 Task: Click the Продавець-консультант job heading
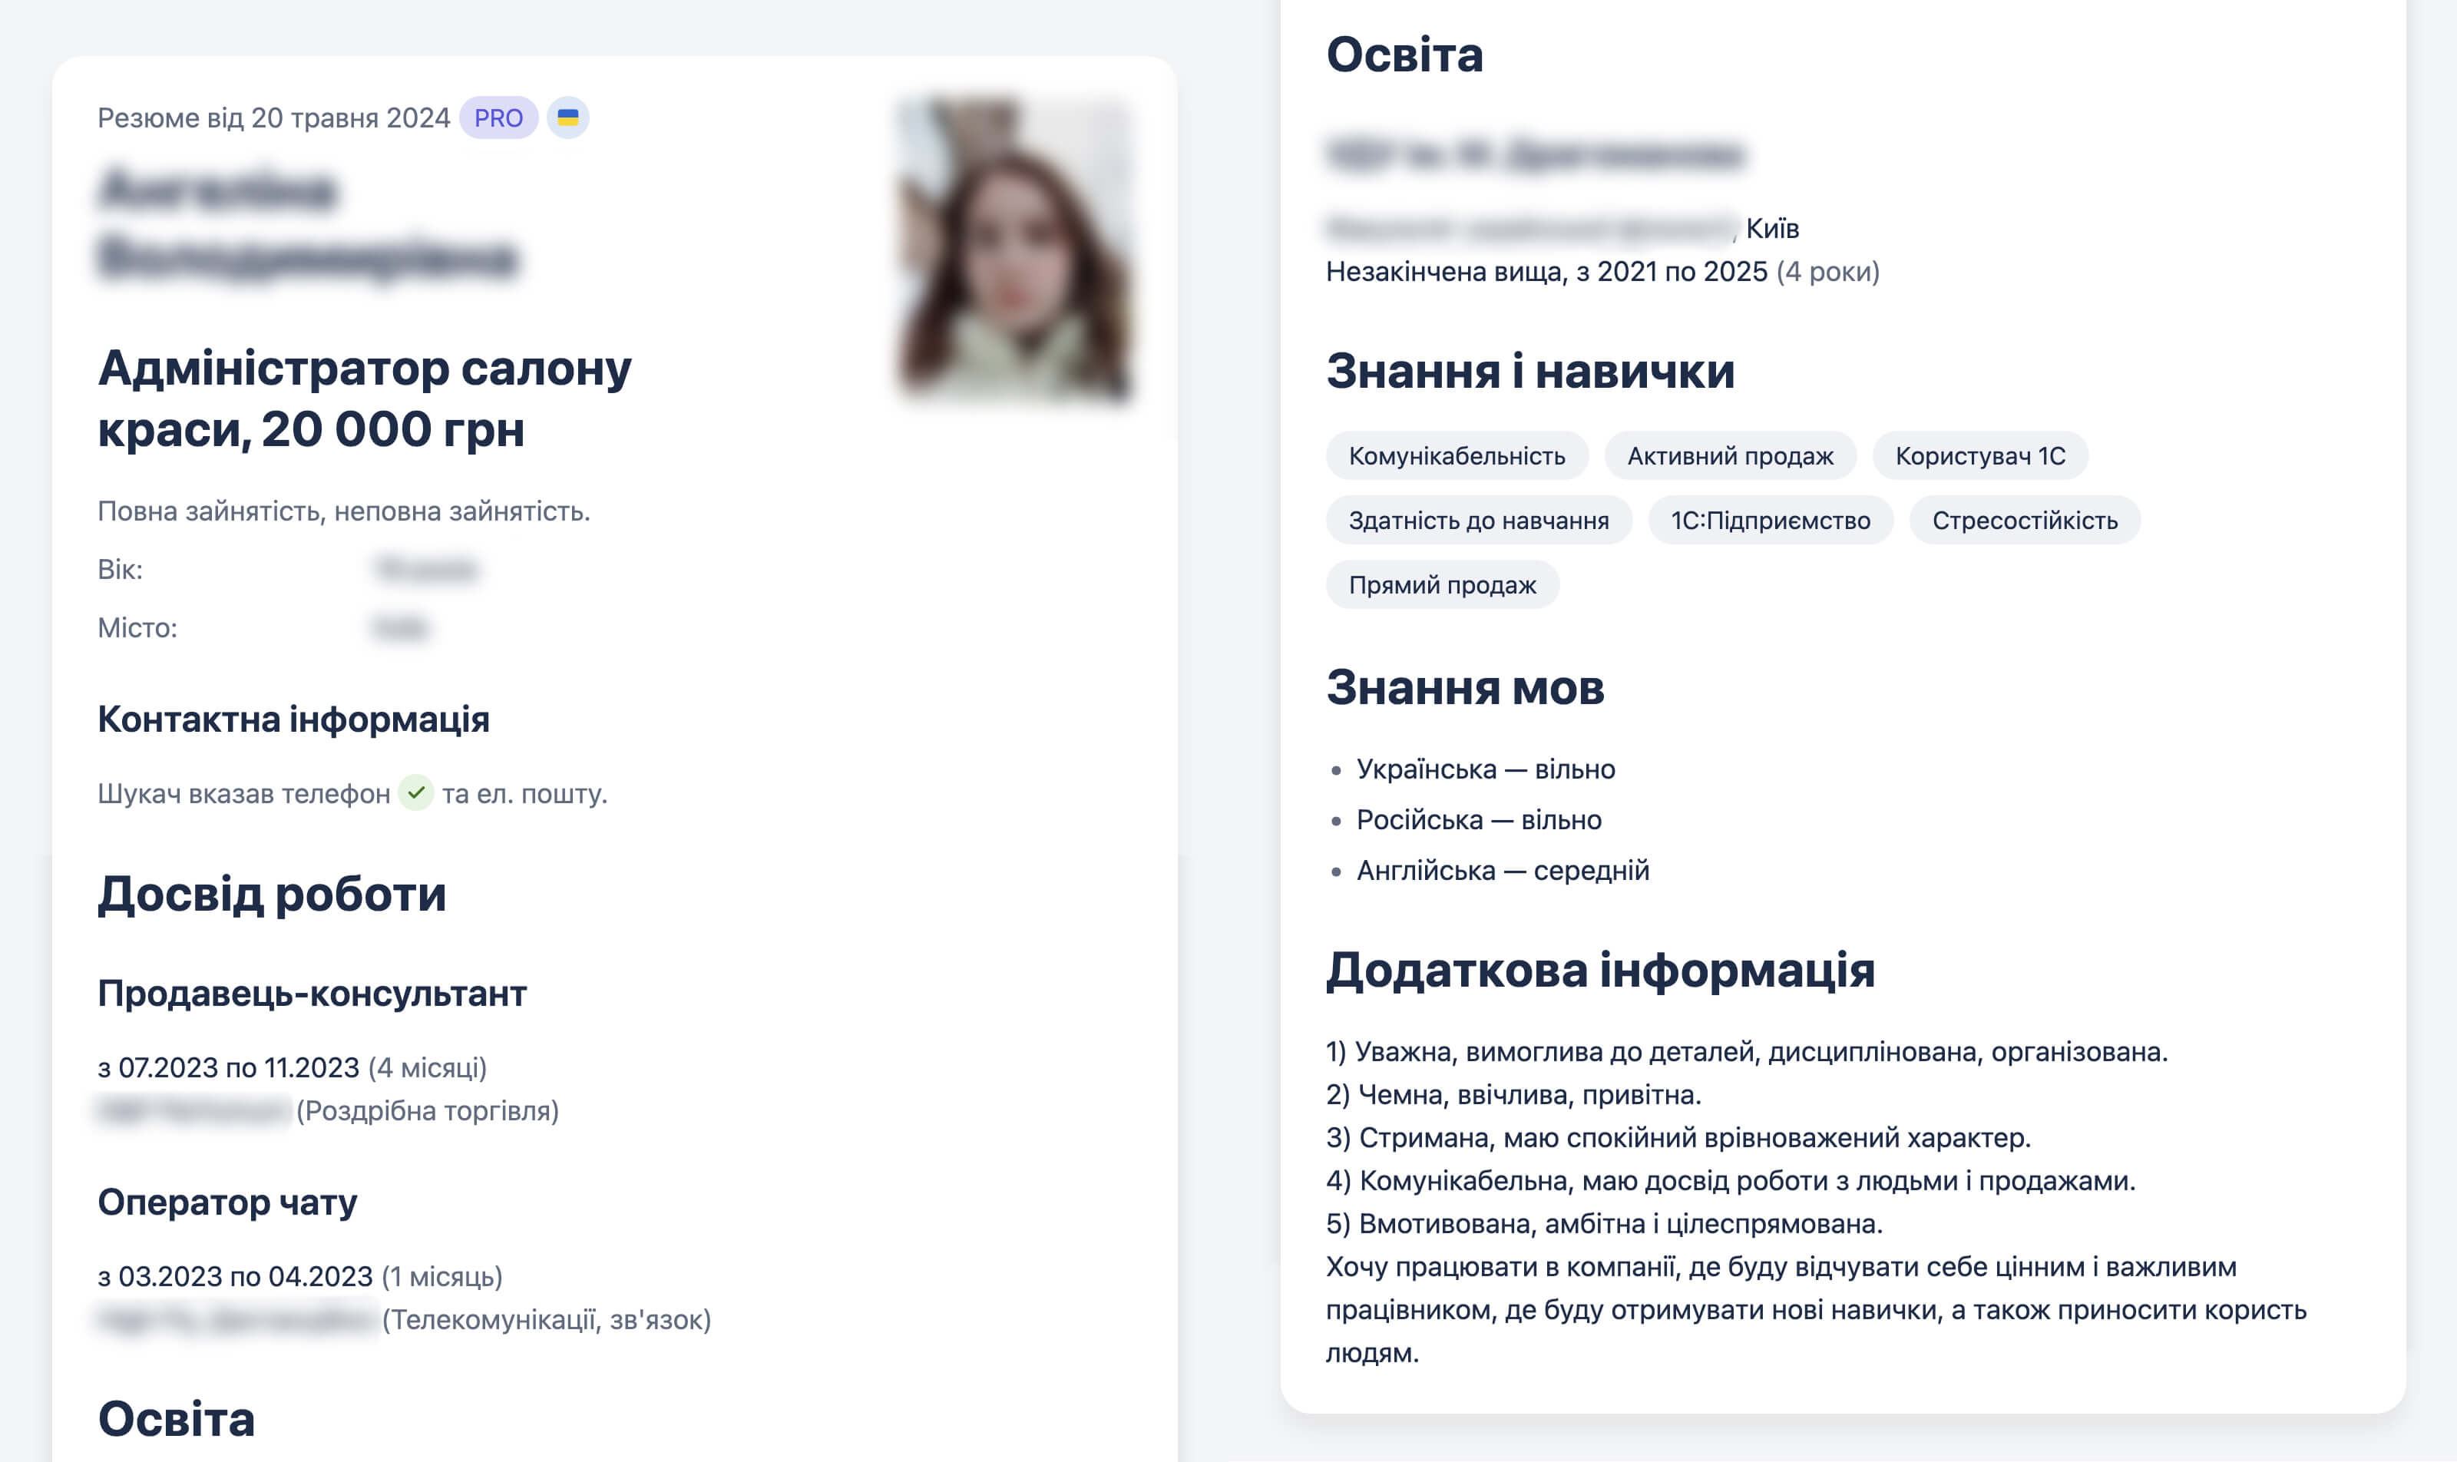pyautogui.click(x=311, y=993)
